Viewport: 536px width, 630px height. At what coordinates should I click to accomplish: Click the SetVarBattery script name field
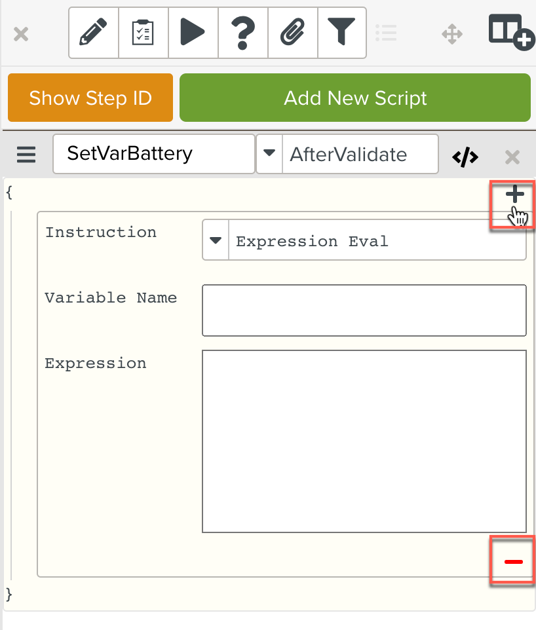(153, 155)
